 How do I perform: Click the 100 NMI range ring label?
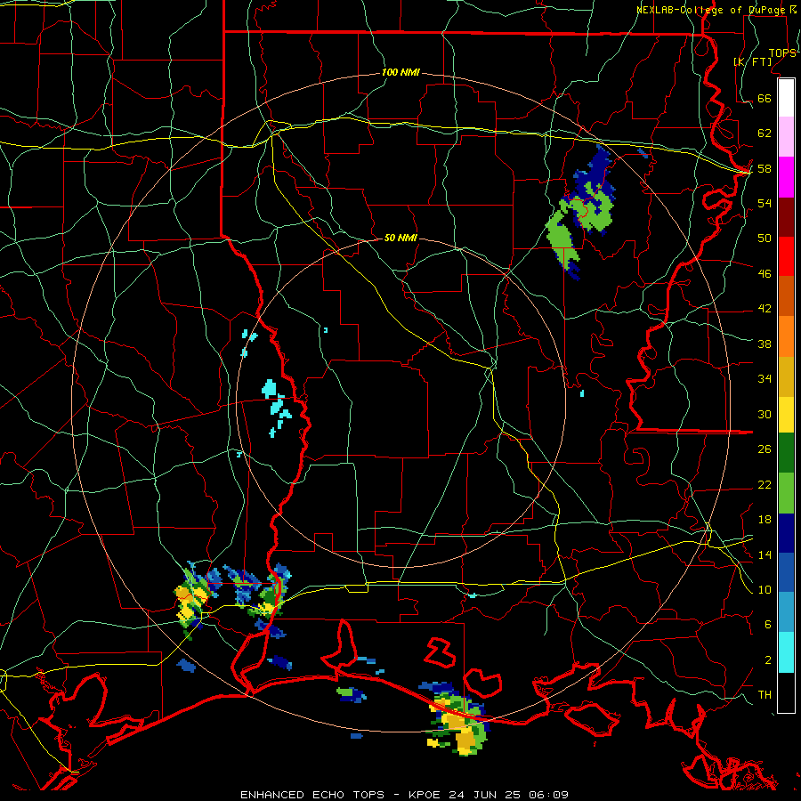pos(400,72)
